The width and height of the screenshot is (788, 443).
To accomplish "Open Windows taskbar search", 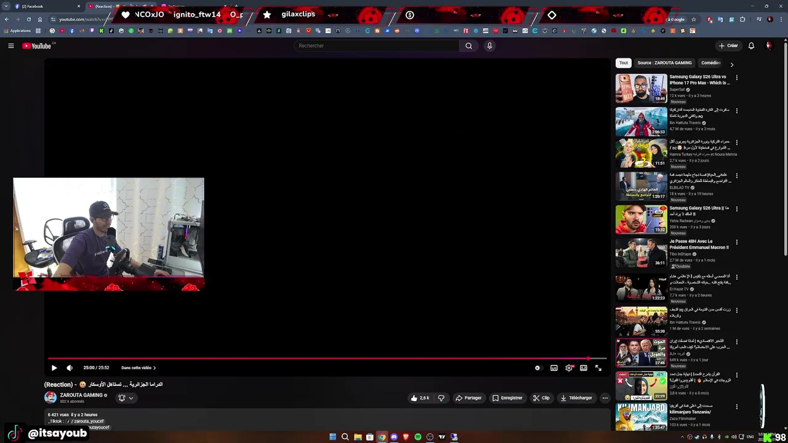I will [x=345, y=437].
